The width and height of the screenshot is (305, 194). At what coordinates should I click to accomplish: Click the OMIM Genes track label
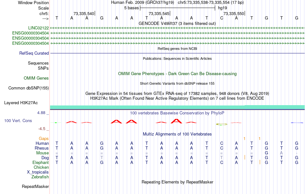(36, 78)
